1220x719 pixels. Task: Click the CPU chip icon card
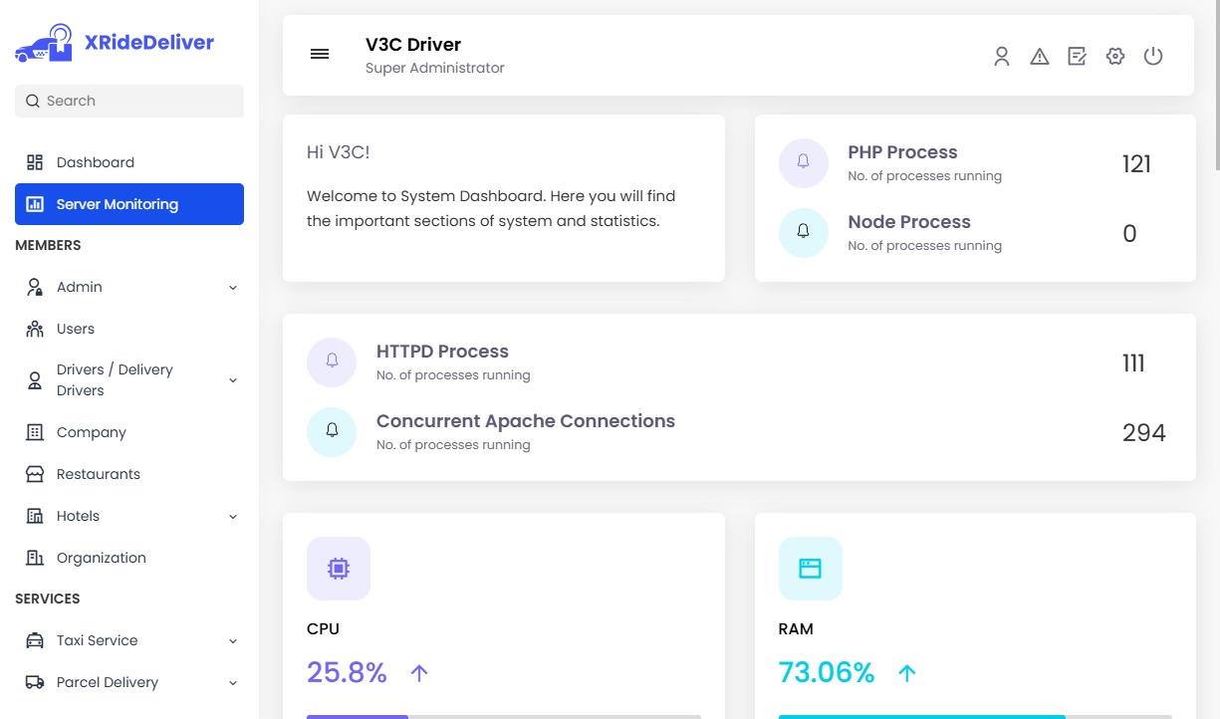339,568
